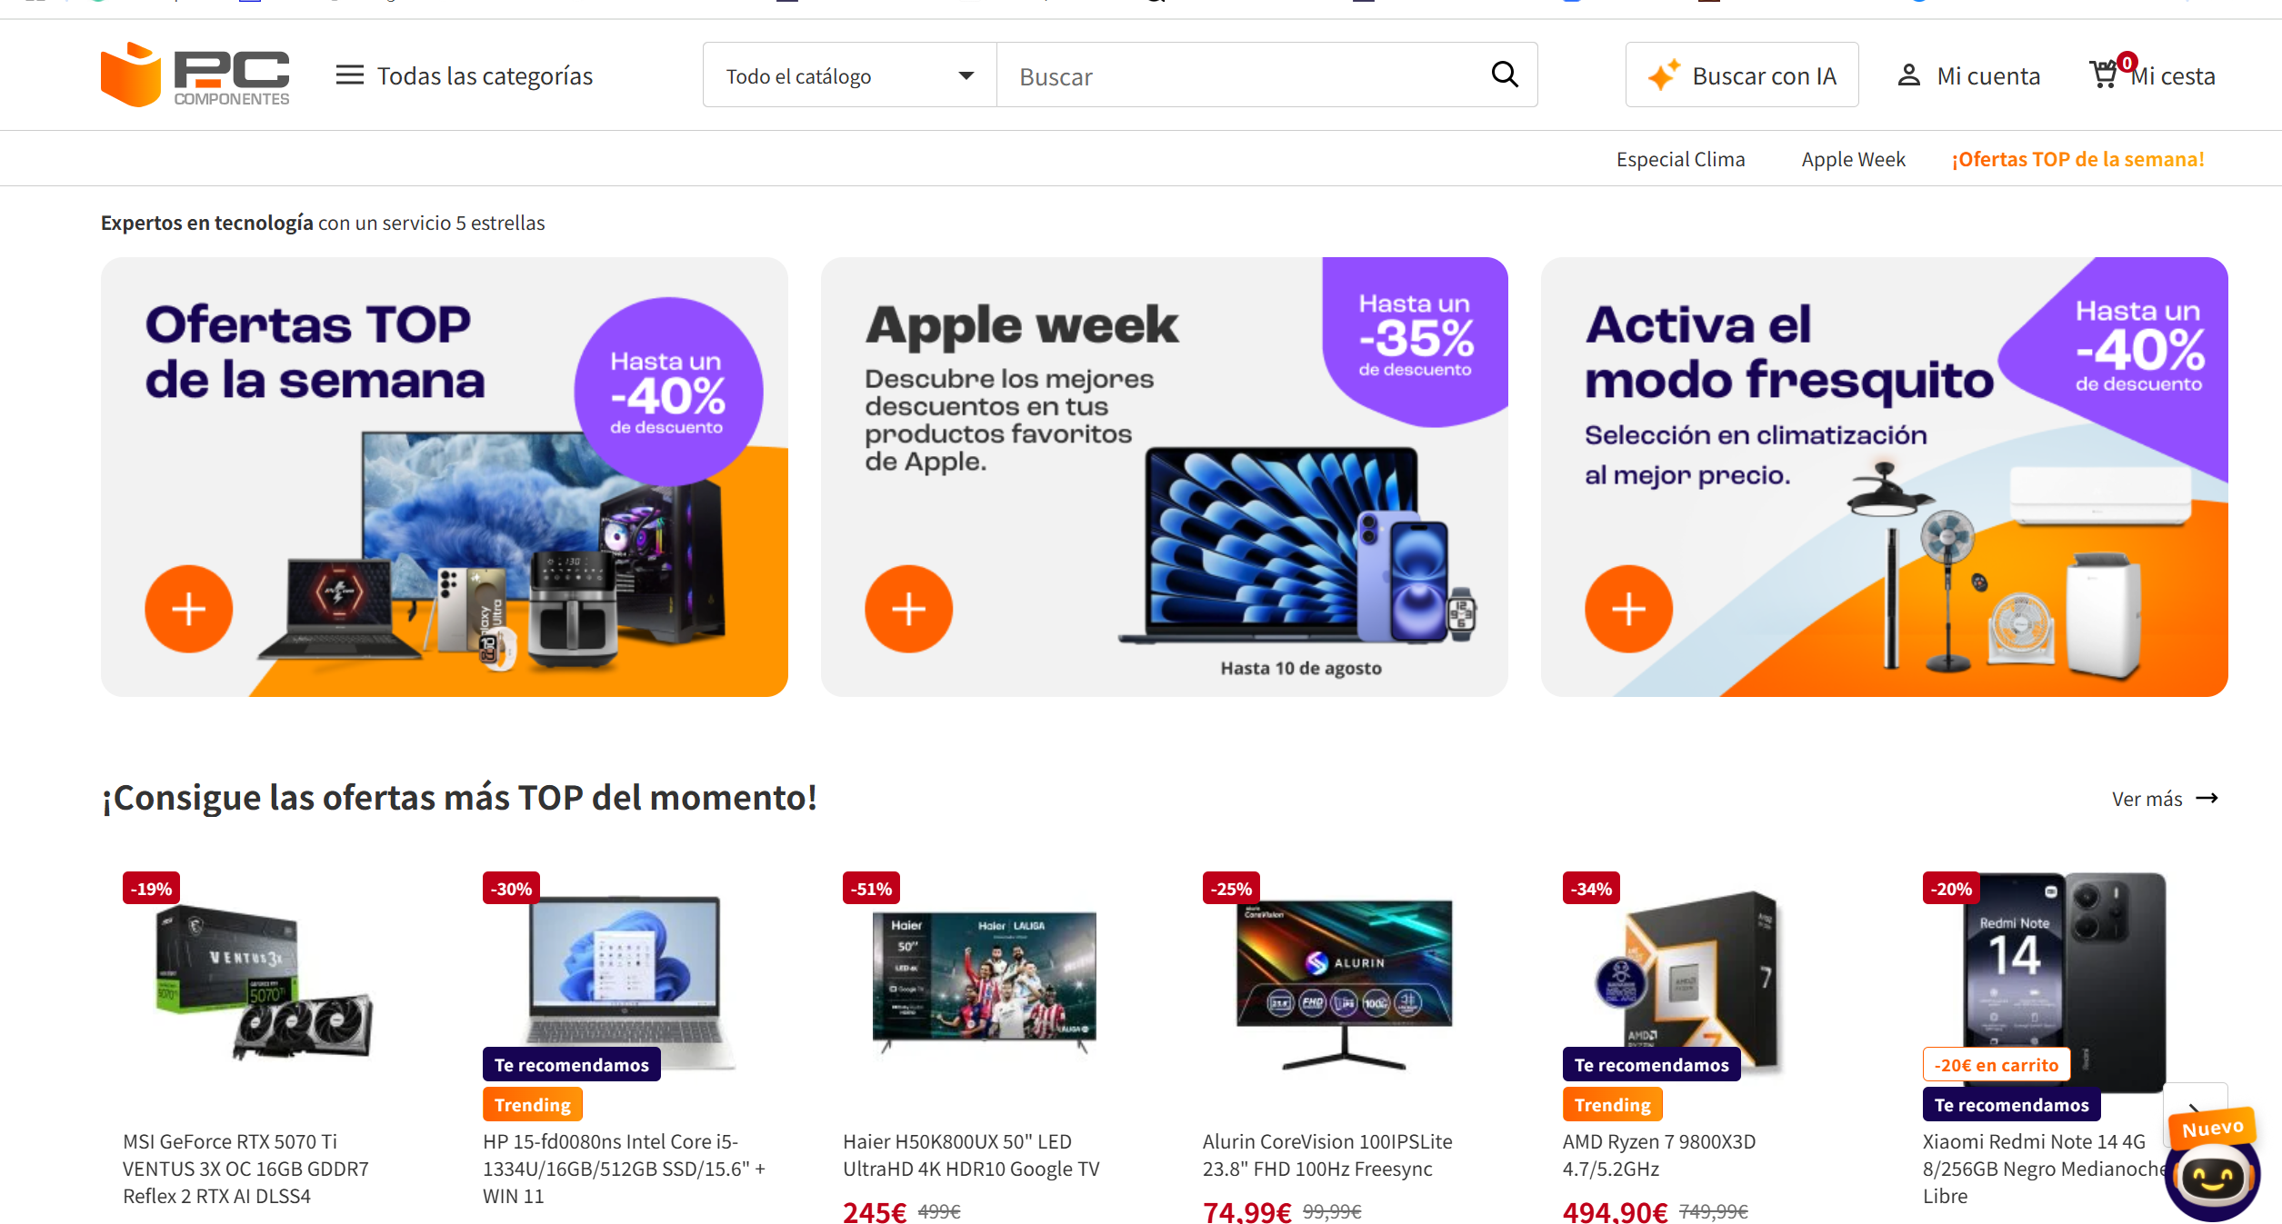Open the shopping cart icon

click(2104, 75)
